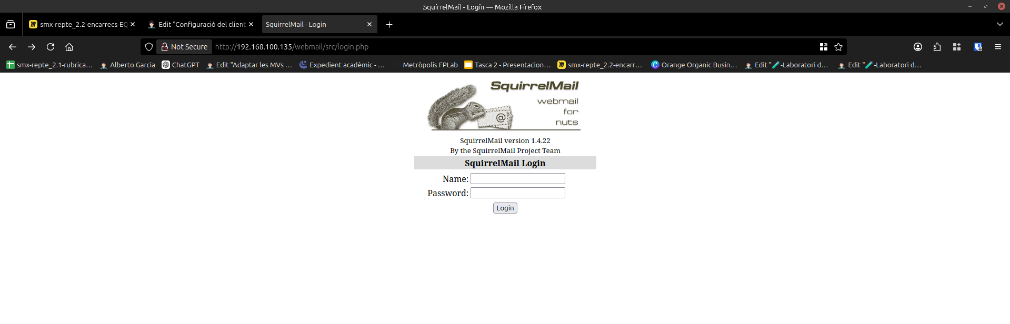The height and width of the screenshot is (324, 1010).
Task: Click the Not Secure site info badge
Action: 185,47
